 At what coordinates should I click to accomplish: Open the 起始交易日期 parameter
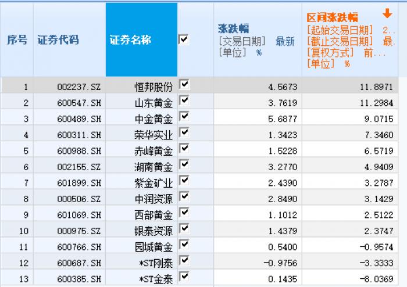pyautogui.click(x=351, y=30)
